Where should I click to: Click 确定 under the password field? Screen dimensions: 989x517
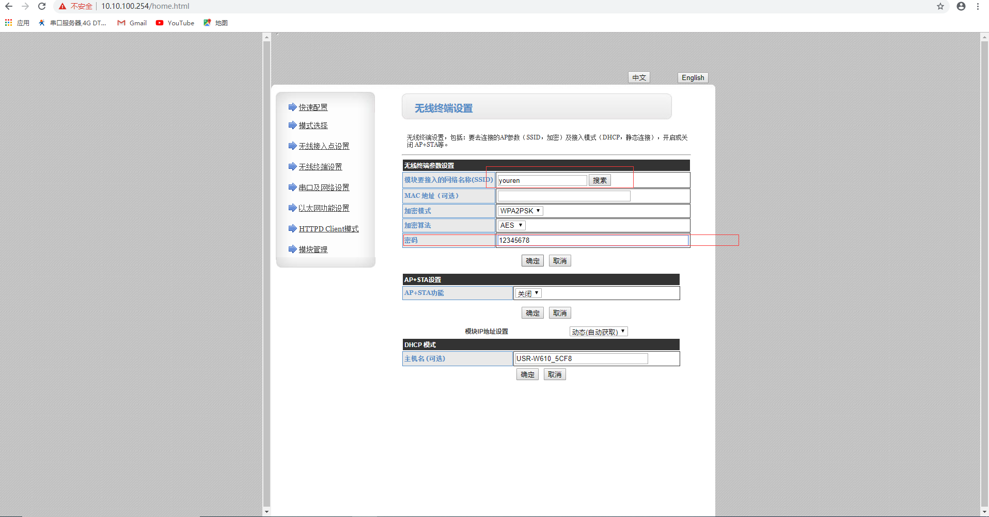click(x=532, y=261)
